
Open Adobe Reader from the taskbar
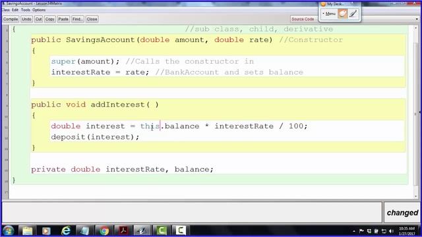(123, 230)
